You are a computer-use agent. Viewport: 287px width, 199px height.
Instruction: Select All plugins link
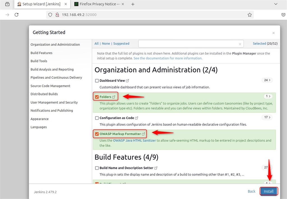click(96, 43)
